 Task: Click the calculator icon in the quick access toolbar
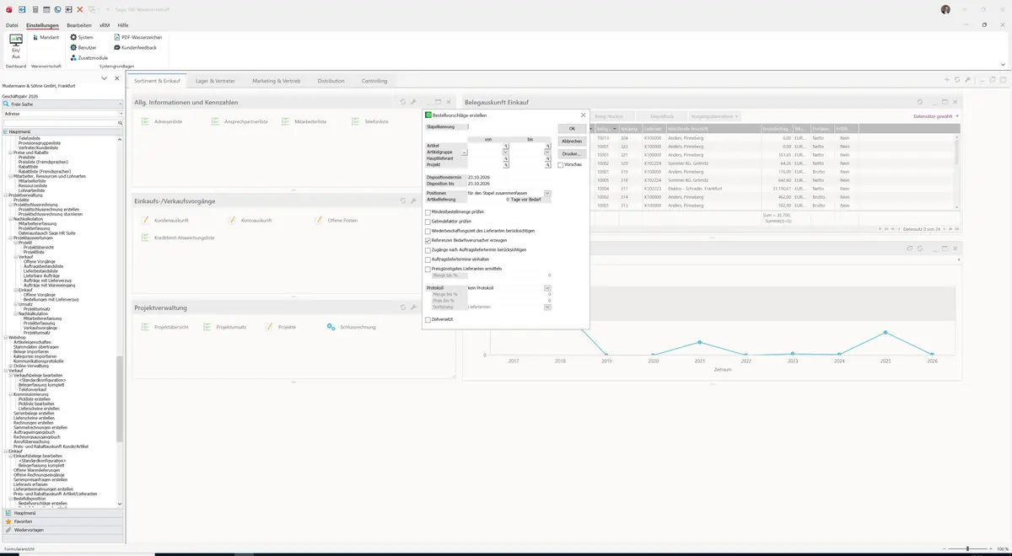[x=35, y=9]
